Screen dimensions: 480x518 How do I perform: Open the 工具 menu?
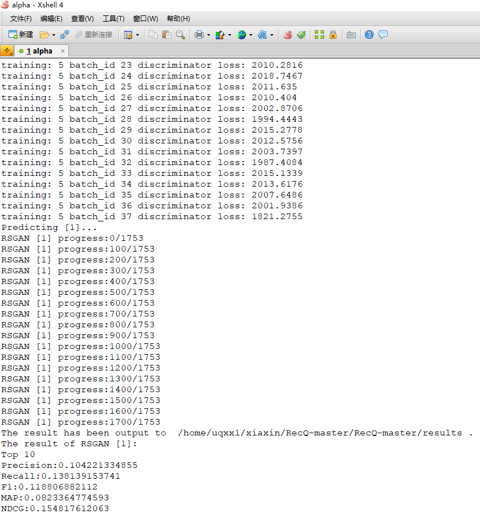113,18
